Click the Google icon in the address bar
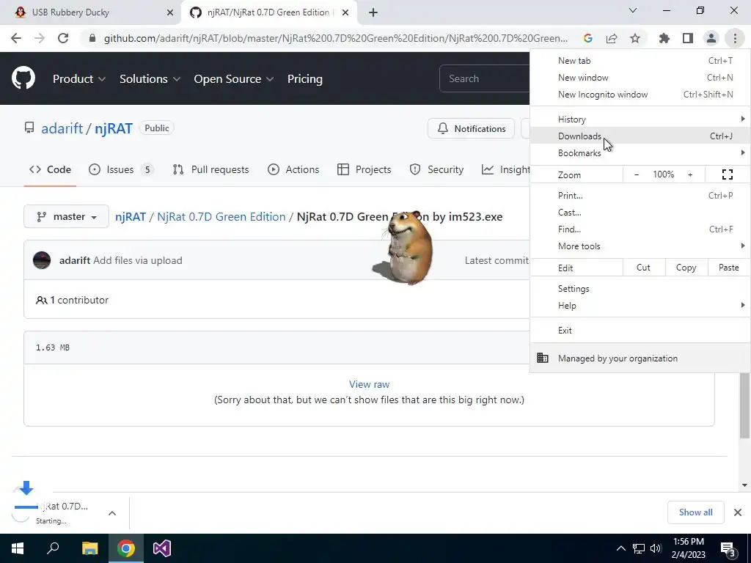 588,38
